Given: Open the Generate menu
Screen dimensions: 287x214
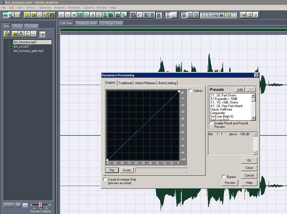Looking at the screenshot, I should [45, 8].
